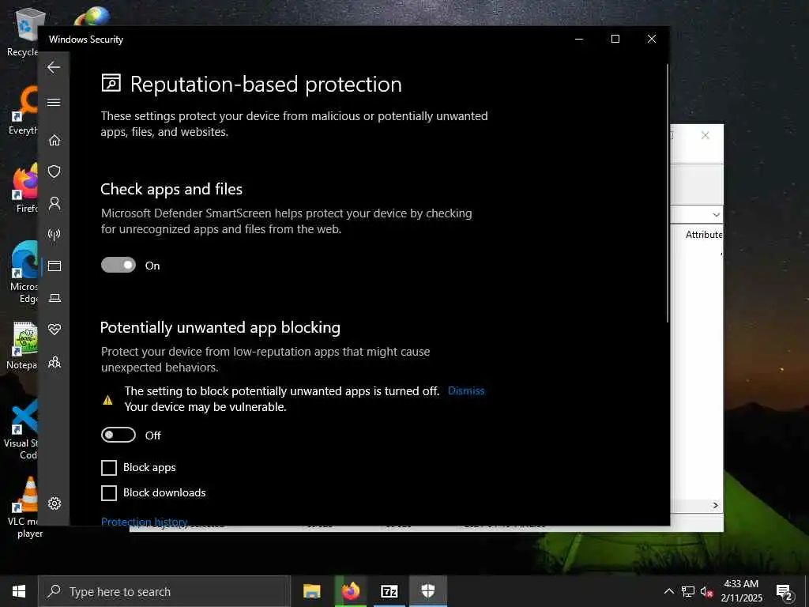The image size is (809, 607).
Task: Open Account protection person icon
Action: tap(55, 203)
